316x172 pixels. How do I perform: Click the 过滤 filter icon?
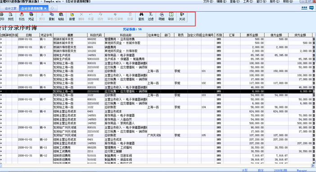click(x=150, y=17)
